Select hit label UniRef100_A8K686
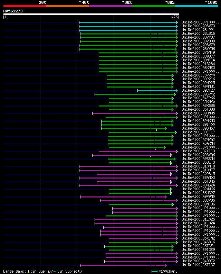 tap(198, 106)
